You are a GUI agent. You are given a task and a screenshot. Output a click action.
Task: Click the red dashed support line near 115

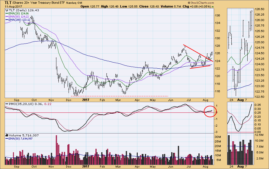point(119,96)
